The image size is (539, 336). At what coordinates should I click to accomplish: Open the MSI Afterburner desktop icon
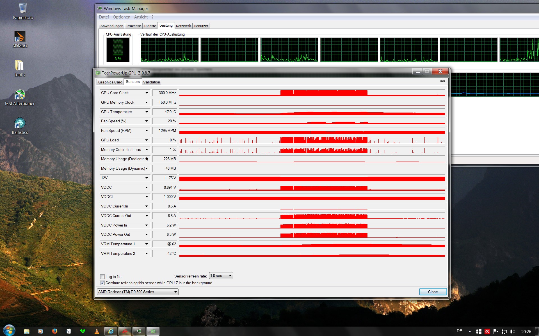click(x=20, y=95)
